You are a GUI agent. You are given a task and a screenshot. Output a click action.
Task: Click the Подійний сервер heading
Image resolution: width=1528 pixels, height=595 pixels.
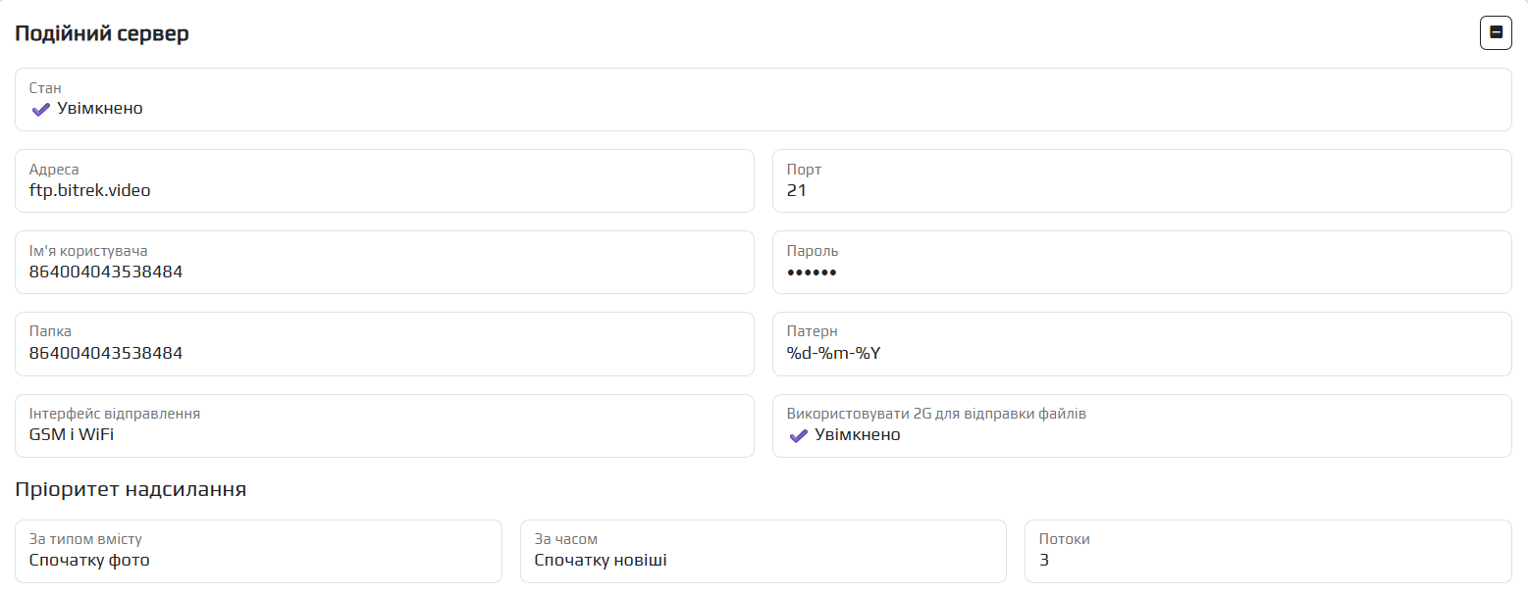[102, 33]
